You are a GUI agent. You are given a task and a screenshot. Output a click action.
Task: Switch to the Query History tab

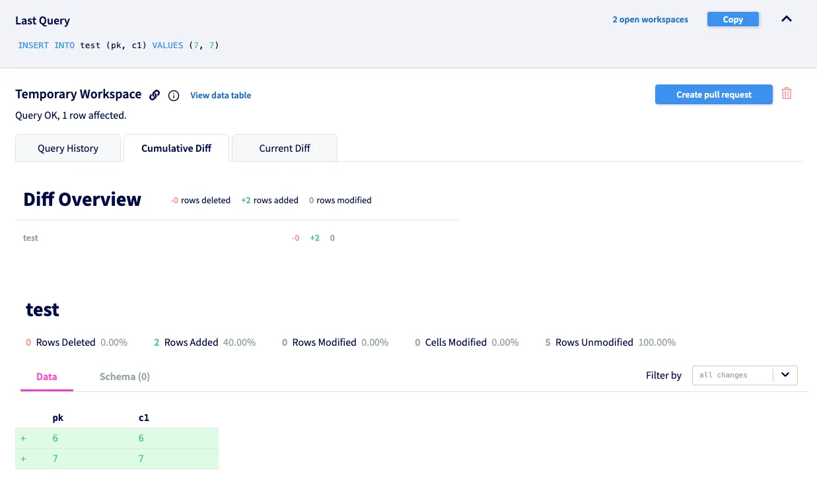point(68,148)
